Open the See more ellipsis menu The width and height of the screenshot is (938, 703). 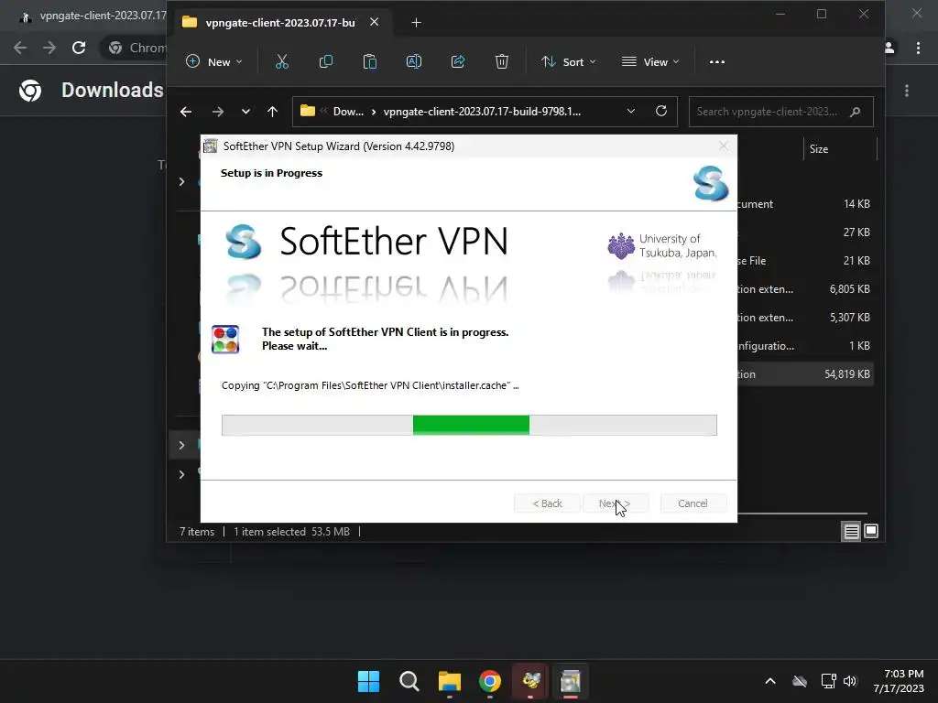pos(716,61)
